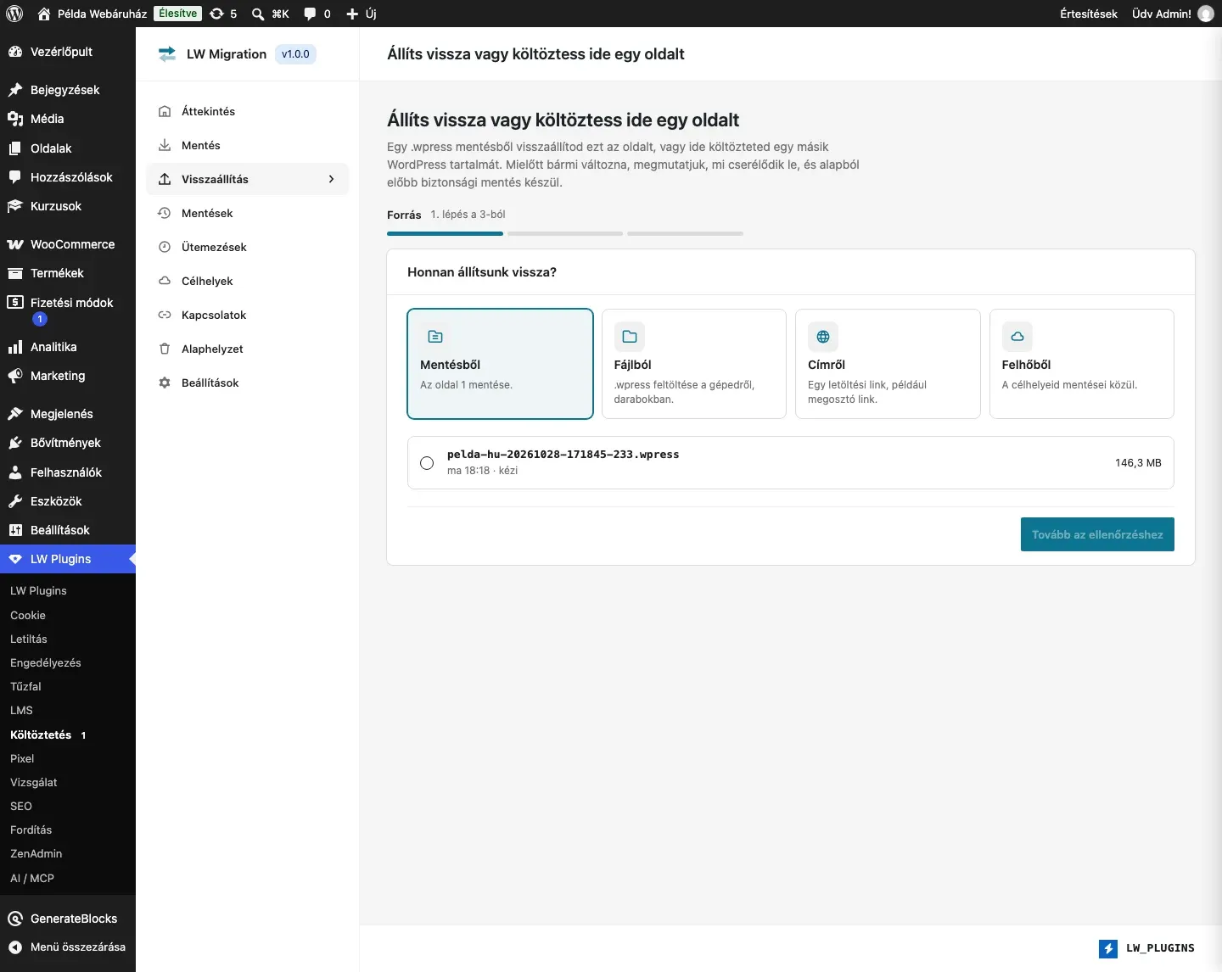Choose the Címről source card
1222x972 pixels.
click(x=888, y=364)
